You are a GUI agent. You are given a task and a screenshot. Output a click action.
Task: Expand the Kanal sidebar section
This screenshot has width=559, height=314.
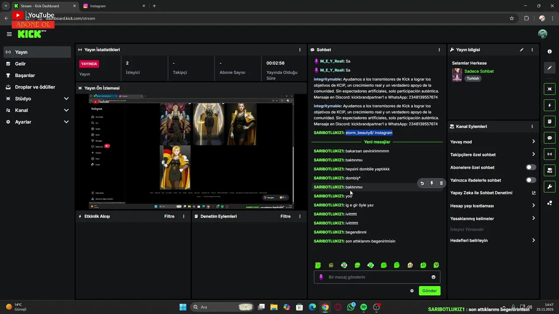pyautogui.click(x=37, y=110)
